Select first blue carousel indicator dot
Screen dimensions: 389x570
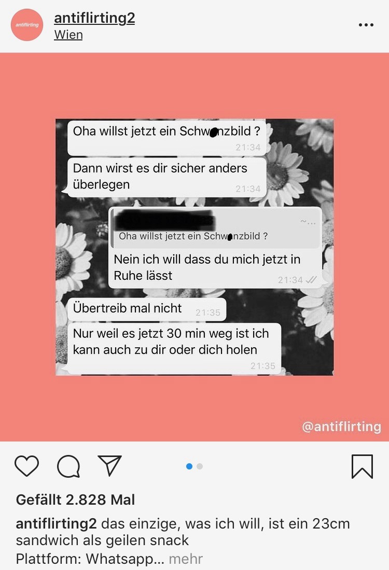point(189,466)
